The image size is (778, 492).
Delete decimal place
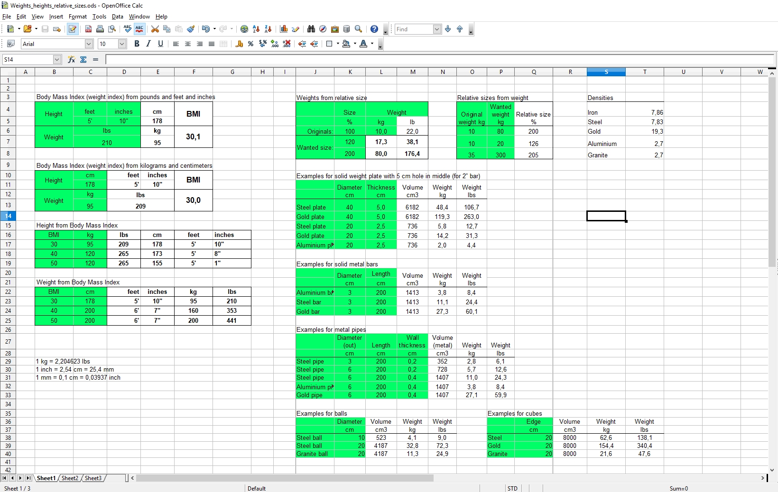point(287,44)
